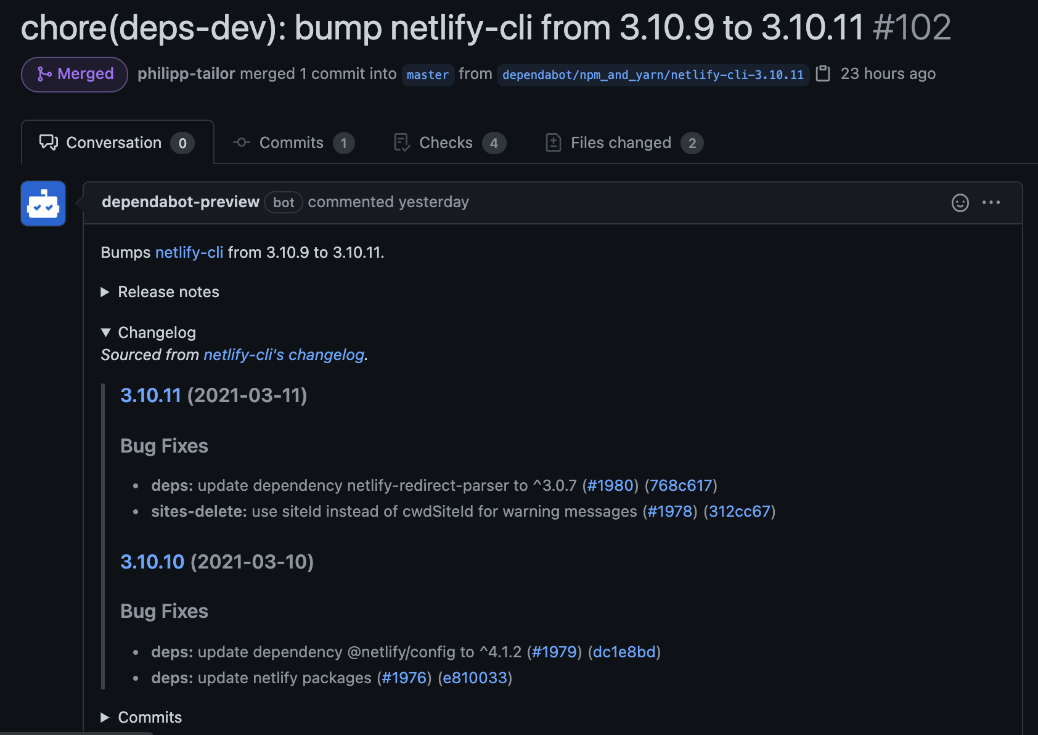
Task: Open issue #1976 link
Action: (404, 678)
